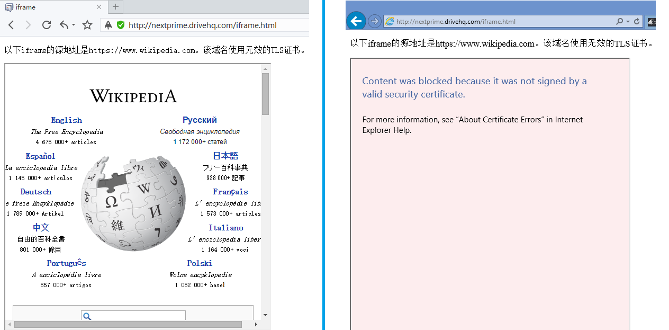Image resolution: width=669 pixels, height=330 pixels.
Task: Open the Polski Wikipedia link
Action: (x=200, y=263)
